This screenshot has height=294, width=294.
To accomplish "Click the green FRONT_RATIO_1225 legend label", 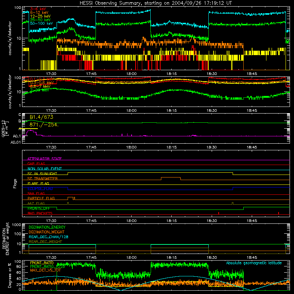I will [x=47, y=266].
